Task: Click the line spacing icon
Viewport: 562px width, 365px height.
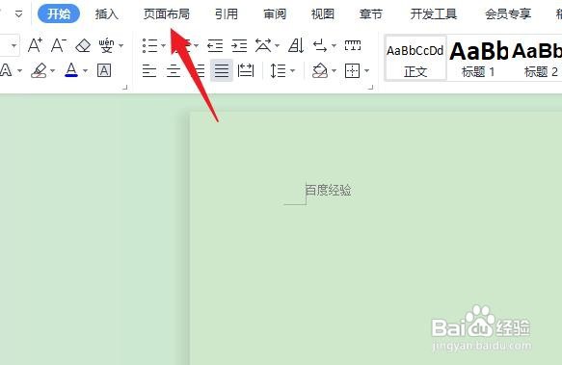Action: coord(279,70)
